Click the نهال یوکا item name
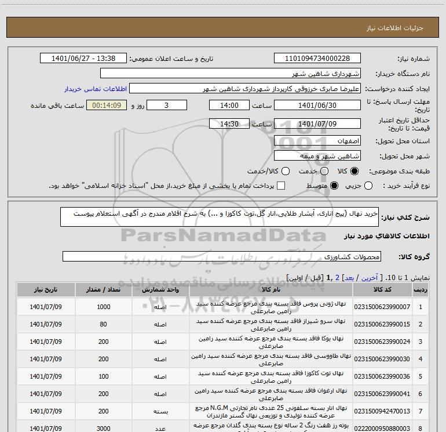446x432 pixels. [x=271, y=342]
